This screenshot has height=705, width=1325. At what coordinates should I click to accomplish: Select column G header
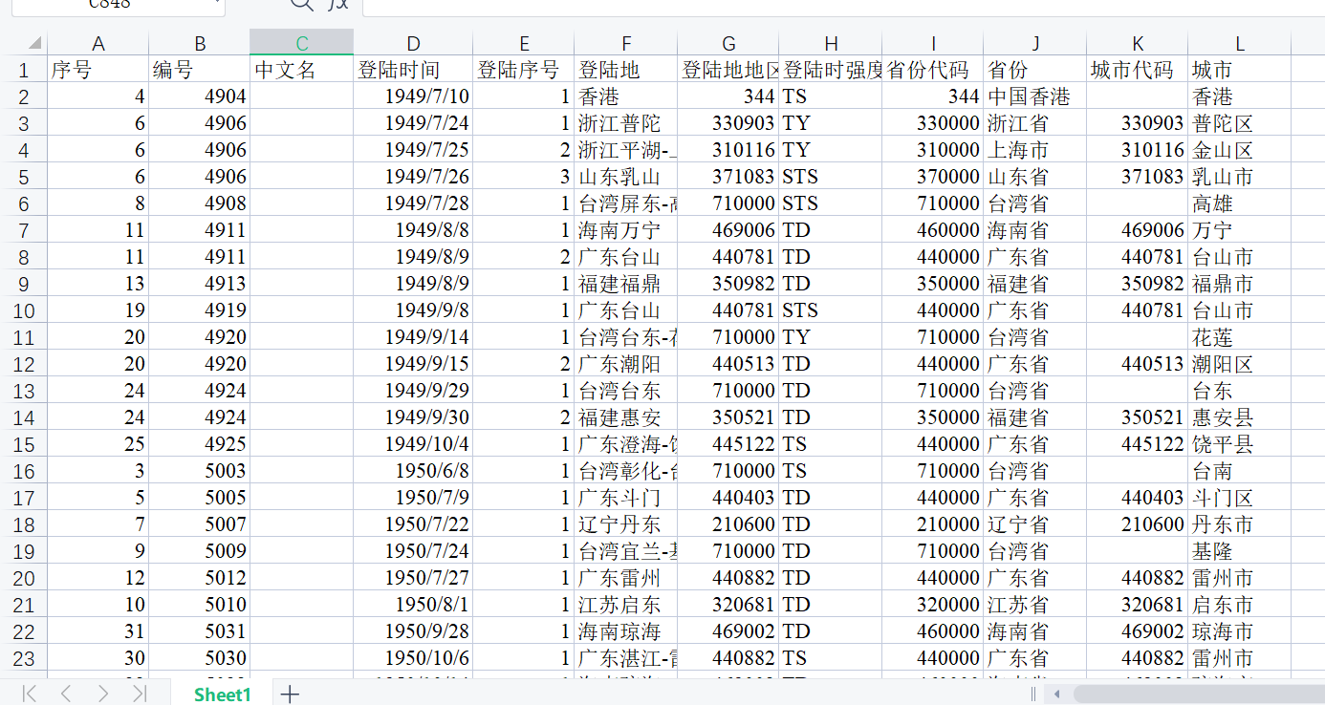point(728,43)
